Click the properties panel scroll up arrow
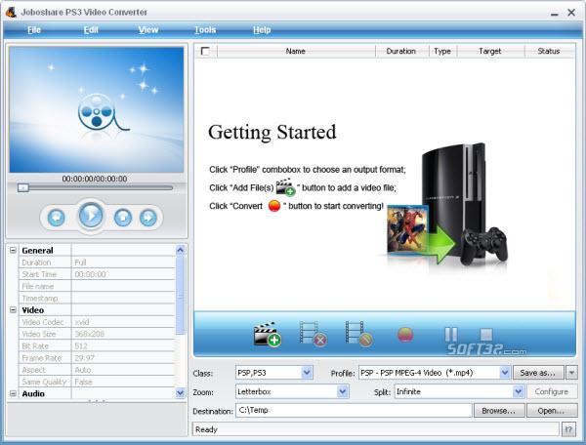 tap(180, 250)
